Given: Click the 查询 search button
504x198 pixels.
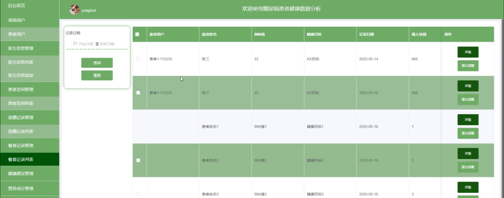Looking at the screenshot, I should 97,63.
